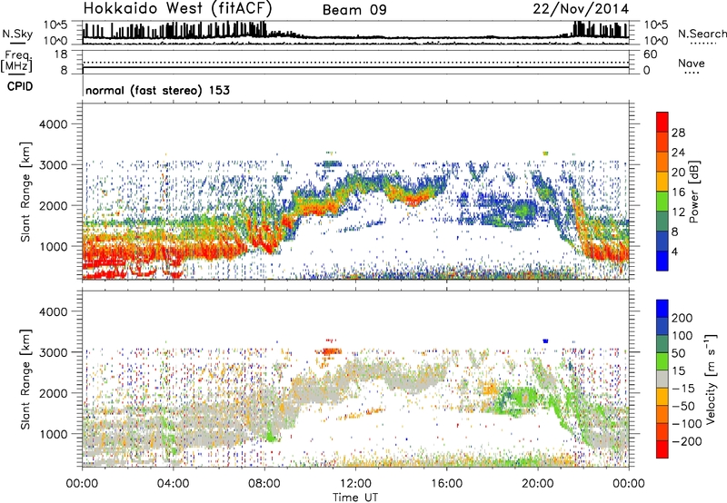The height and width of the screenshot is (503, 727).
Task: Click the 'Velocity [m s-1]' colorbar title
Action: coord(711,379)
